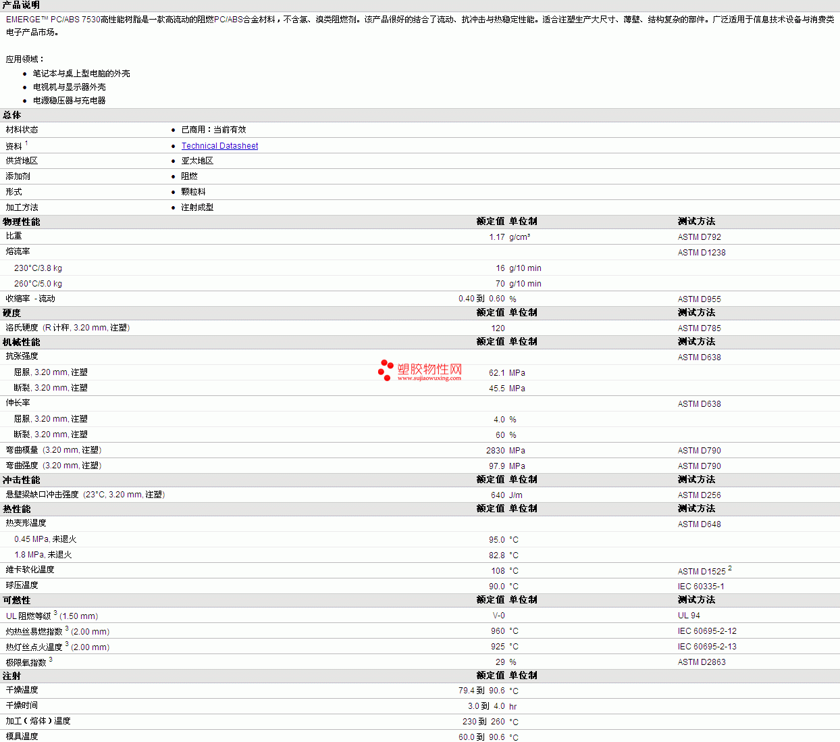
Task: Click the 1.8 MPa, 未退火 condition label
Action: pos(43,555)
